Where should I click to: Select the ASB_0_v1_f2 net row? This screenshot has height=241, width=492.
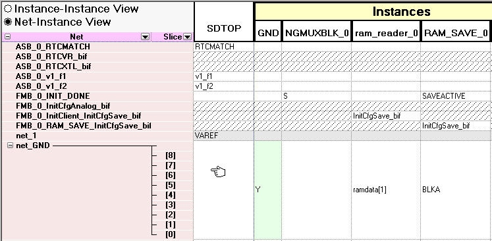pyautogui.click(x=97, y=86)
